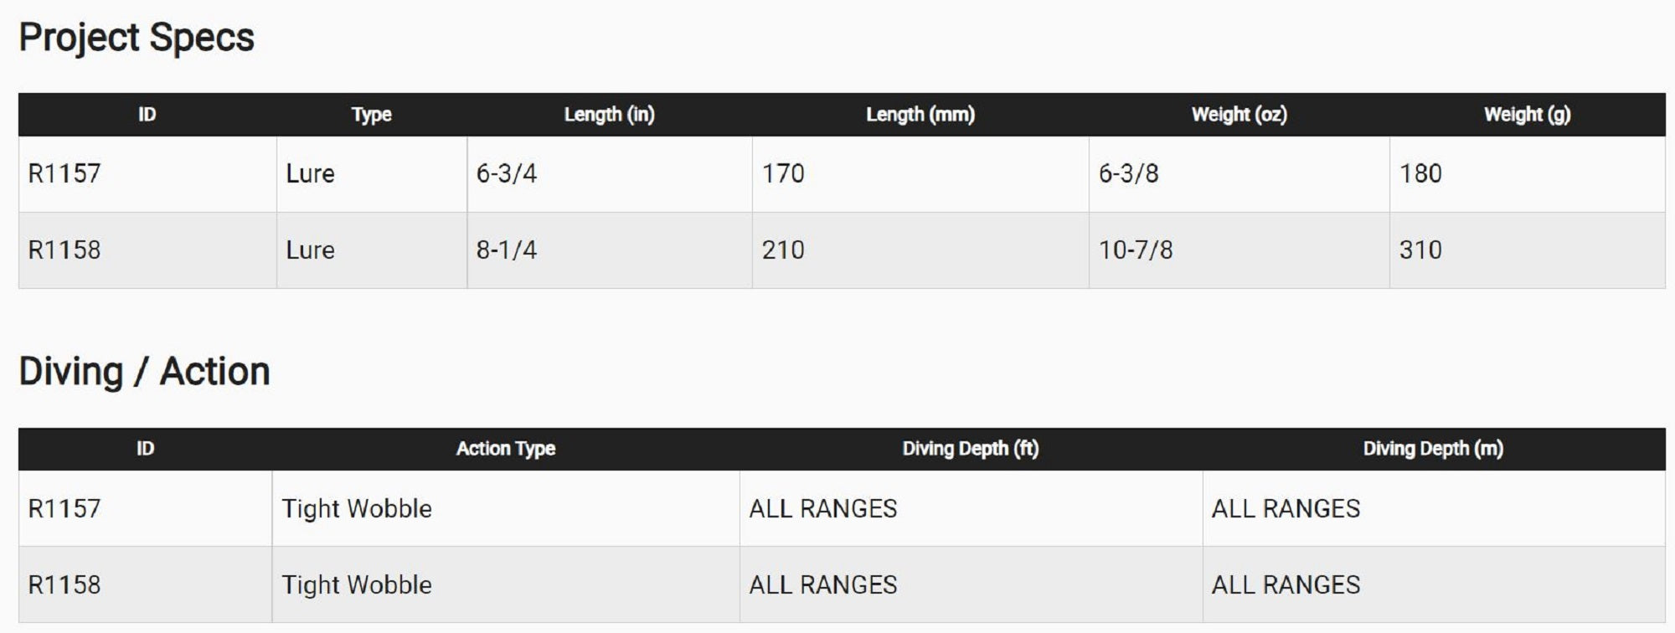The image size is (1675, 633).
Task: Select the Type column header
Action: click(x=371, y=115)
